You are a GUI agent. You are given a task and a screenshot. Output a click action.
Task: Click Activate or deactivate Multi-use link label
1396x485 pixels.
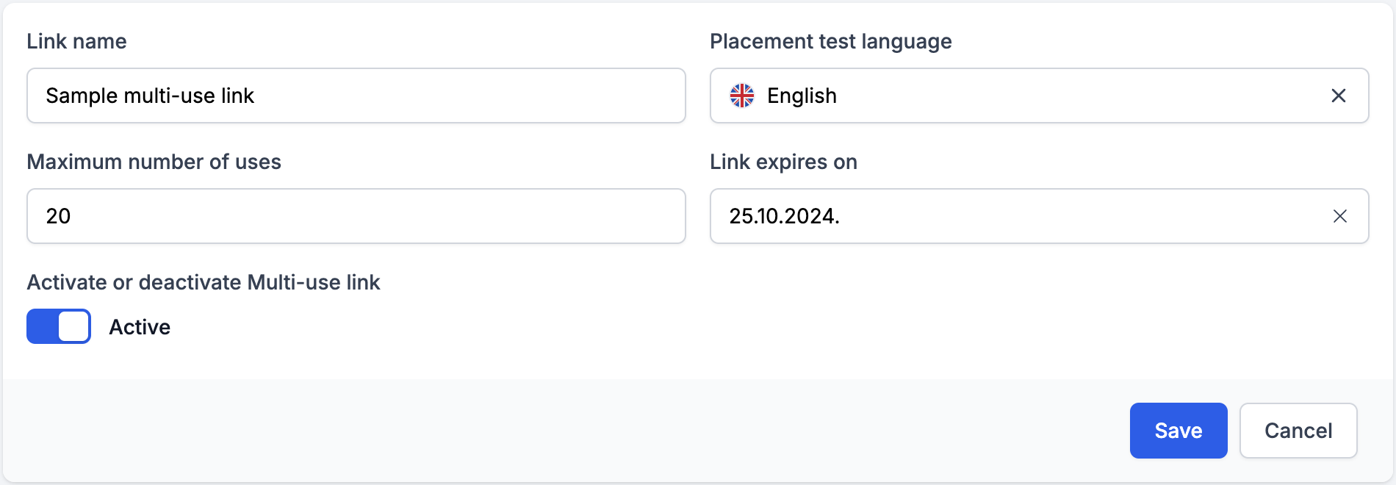[x=204, y=282]
